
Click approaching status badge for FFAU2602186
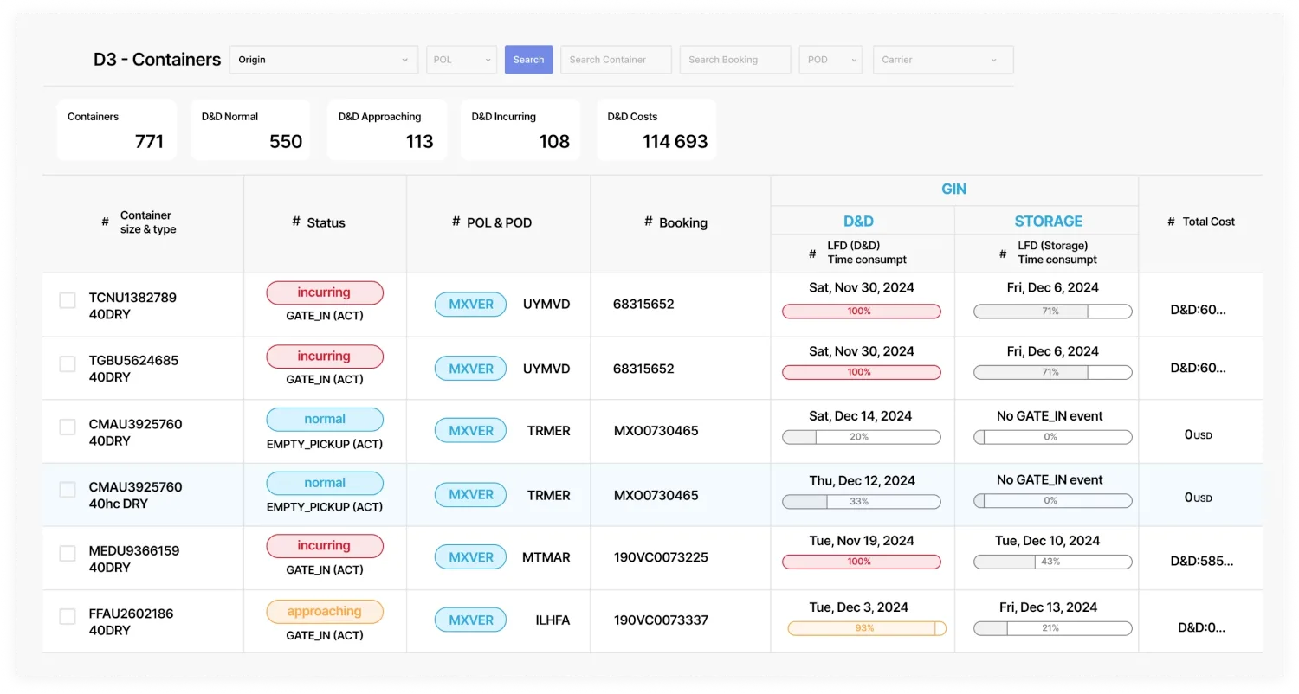325,612
